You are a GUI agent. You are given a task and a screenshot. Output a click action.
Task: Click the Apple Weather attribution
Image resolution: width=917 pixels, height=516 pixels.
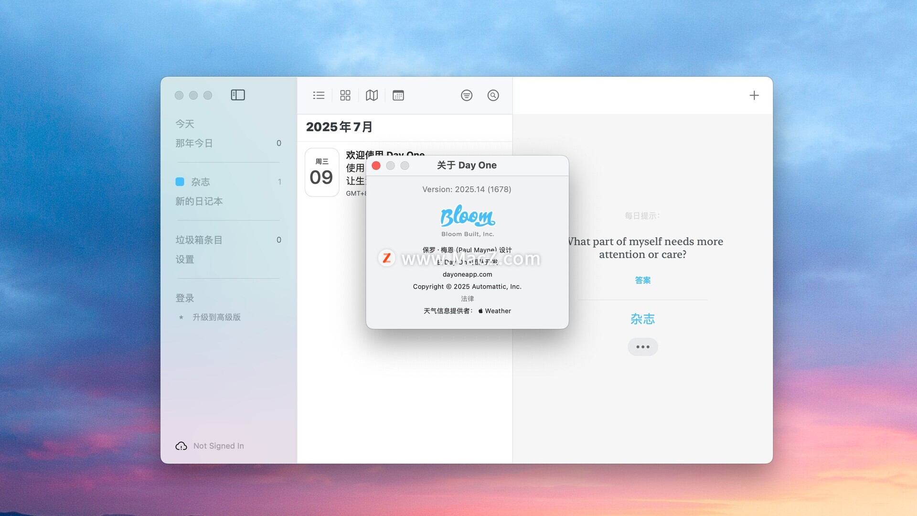pos(495,311)
